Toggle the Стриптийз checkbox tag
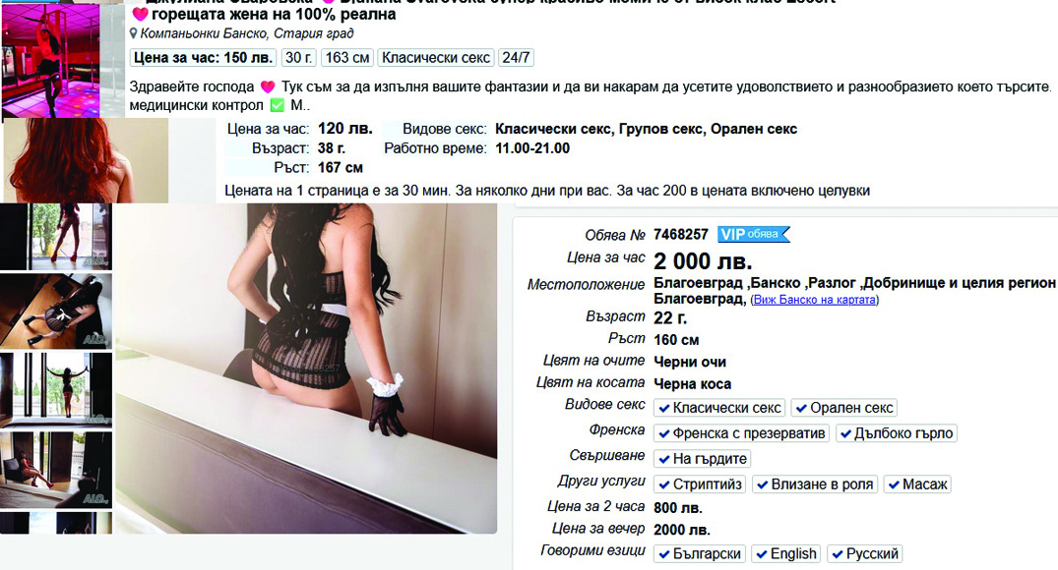1058x570 pixels. click(700, 484)
